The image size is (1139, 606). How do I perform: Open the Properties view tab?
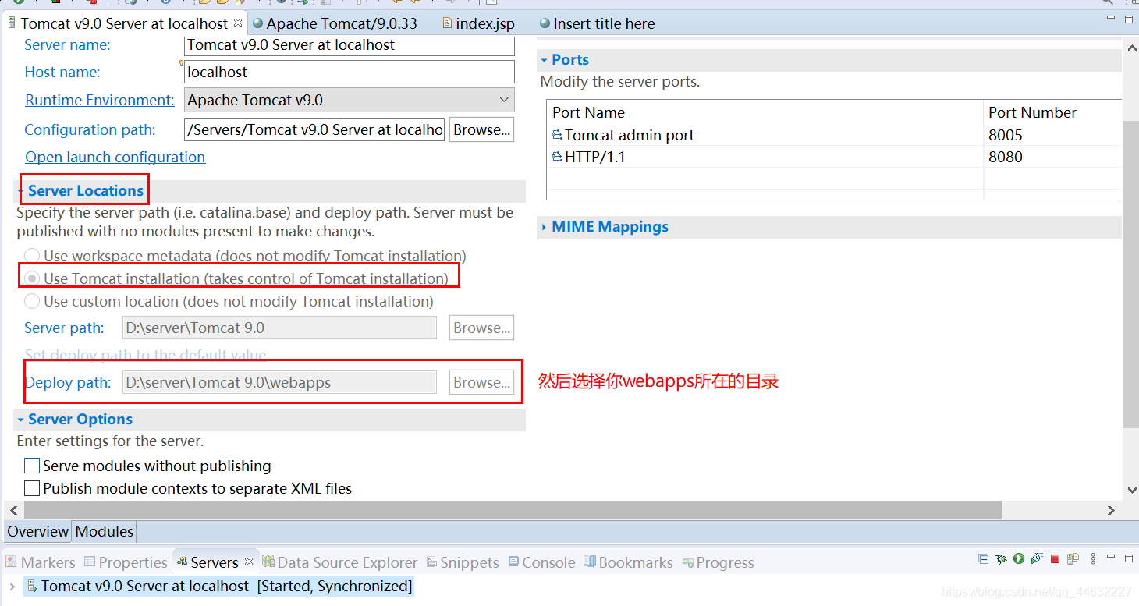(126, 562)
